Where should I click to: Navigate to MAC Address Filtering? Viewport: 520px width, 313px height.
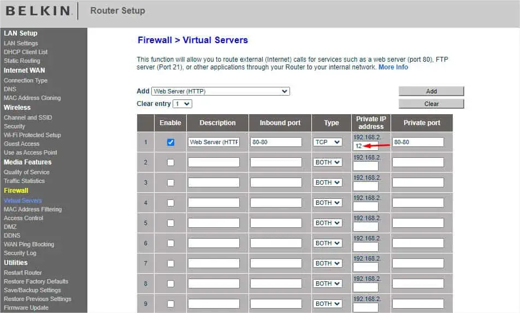(33, 209)
